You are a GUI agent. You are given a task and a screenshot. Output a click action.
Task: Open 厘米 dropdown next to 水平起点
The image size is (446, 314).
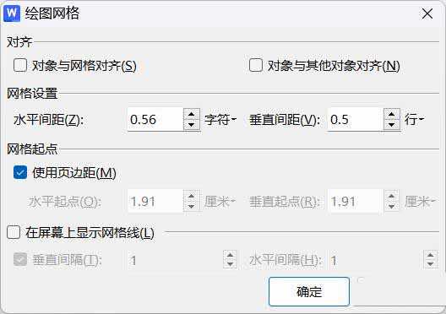(x=220, y=202)
